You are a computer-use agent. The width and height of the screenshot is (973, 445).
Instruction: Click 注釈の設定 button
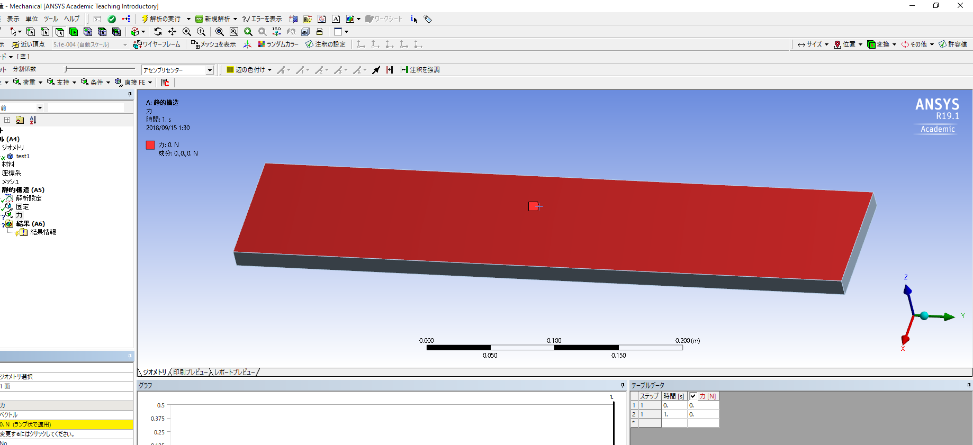326,44
